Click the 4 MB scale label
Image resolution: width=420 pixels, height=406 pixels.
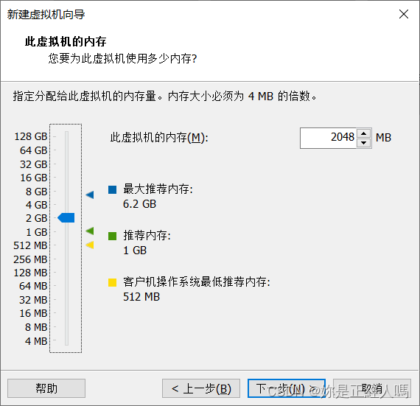pos(36,341)
